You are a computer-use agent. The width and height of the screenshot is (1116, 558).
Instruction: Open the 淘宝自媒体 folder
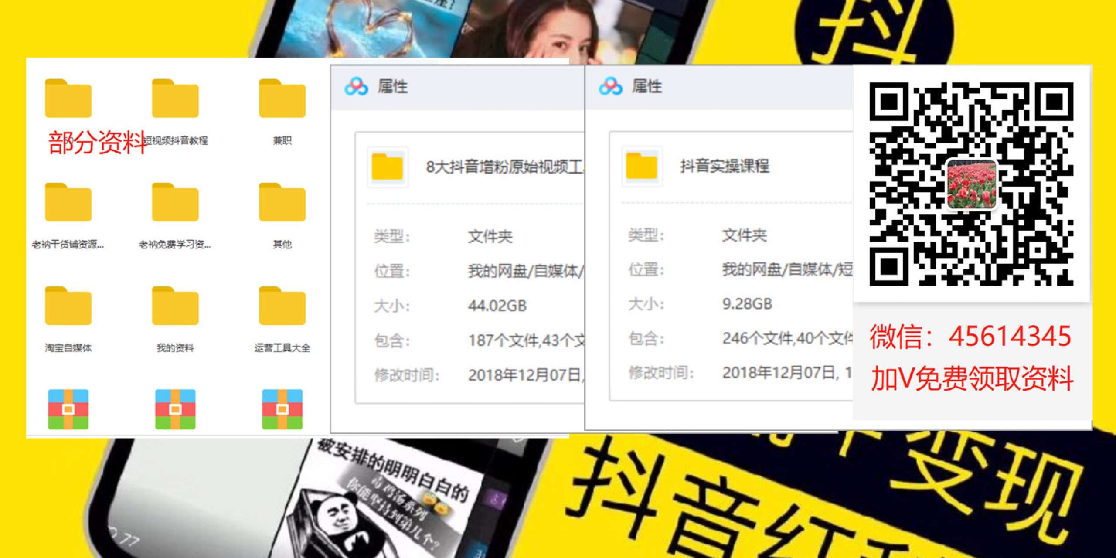pos(68,306)
